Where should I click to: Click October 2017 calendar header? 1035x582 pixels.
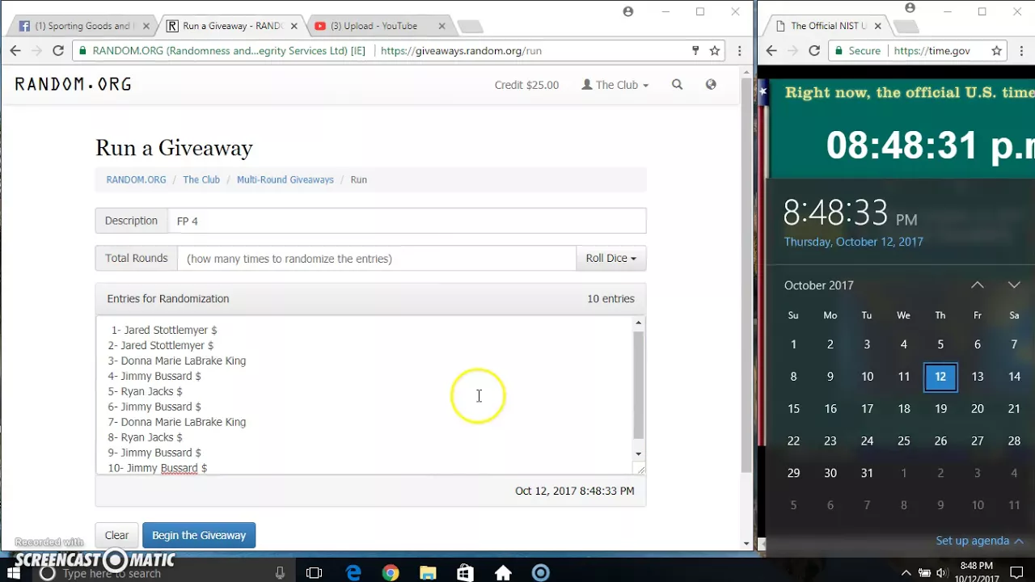point(819,285)
